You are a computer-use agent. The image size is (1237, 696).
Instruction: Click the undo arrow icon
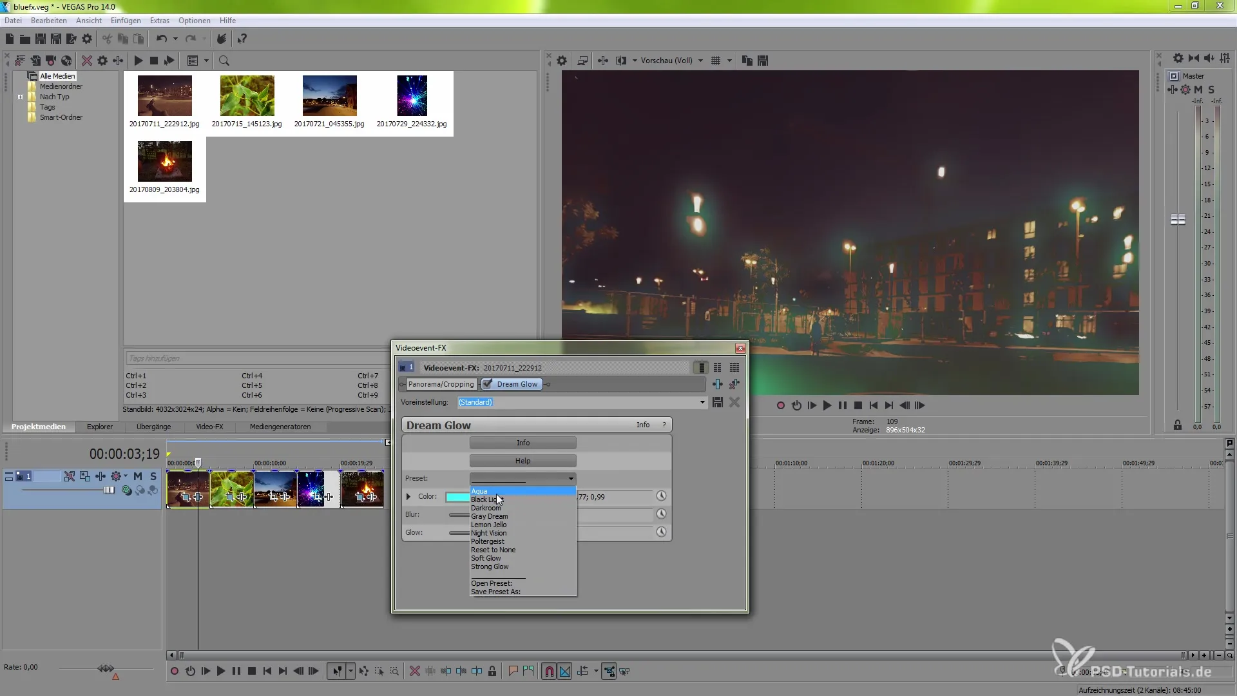point(161,39)
